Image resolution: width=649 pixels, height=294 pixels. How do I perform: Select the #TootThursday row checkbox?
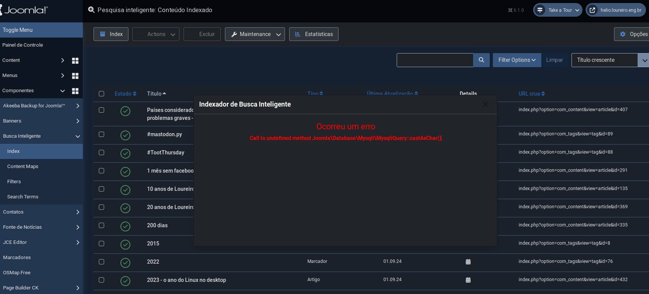point(101,153)
